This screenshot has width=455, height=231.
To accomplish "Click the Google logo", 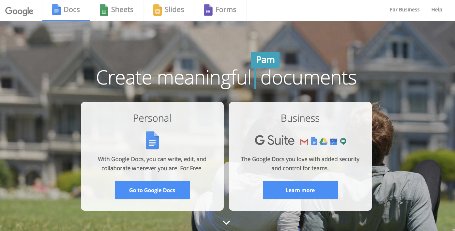I will pos(19,11).
